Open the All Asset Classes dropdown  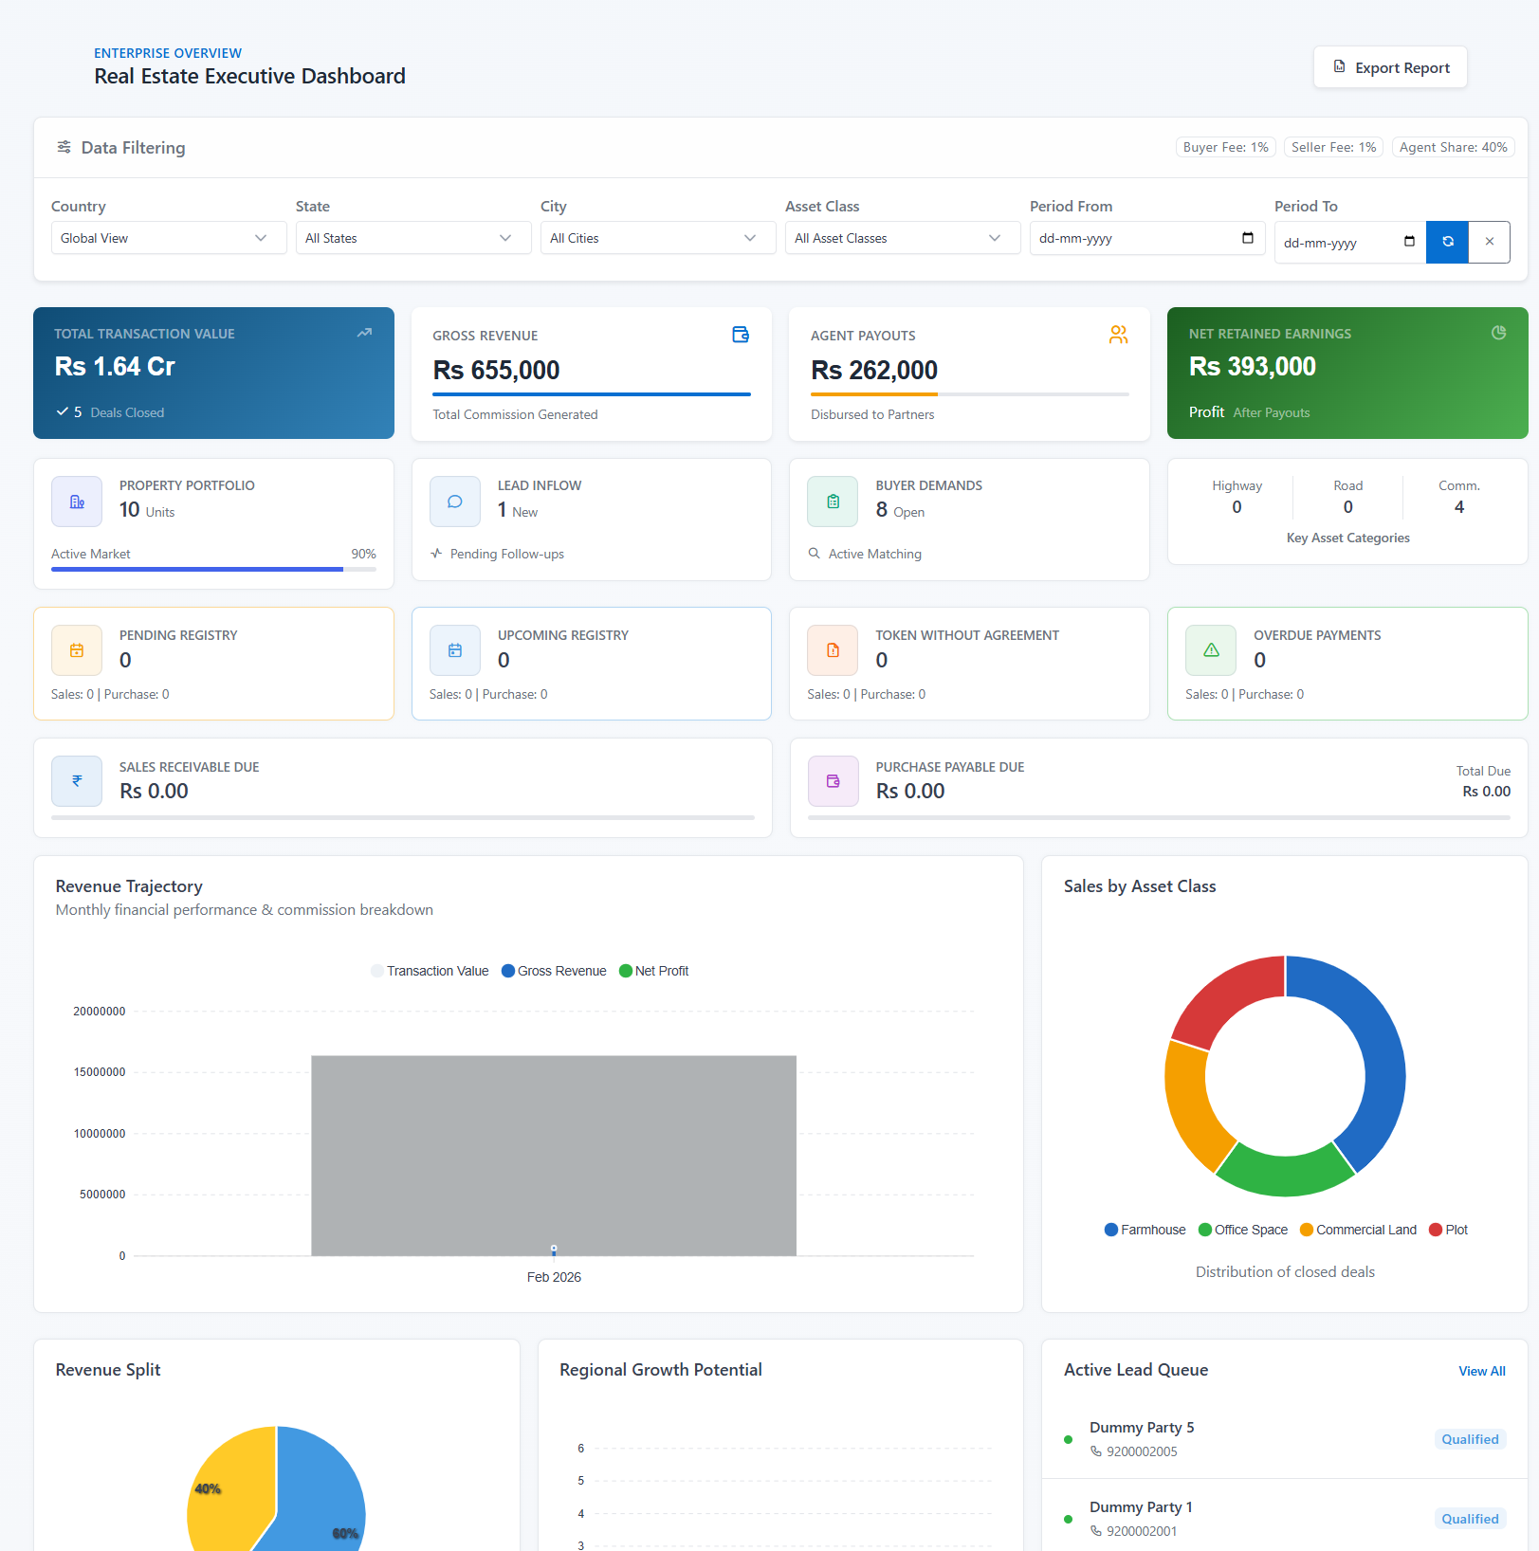tap(903, 238)
